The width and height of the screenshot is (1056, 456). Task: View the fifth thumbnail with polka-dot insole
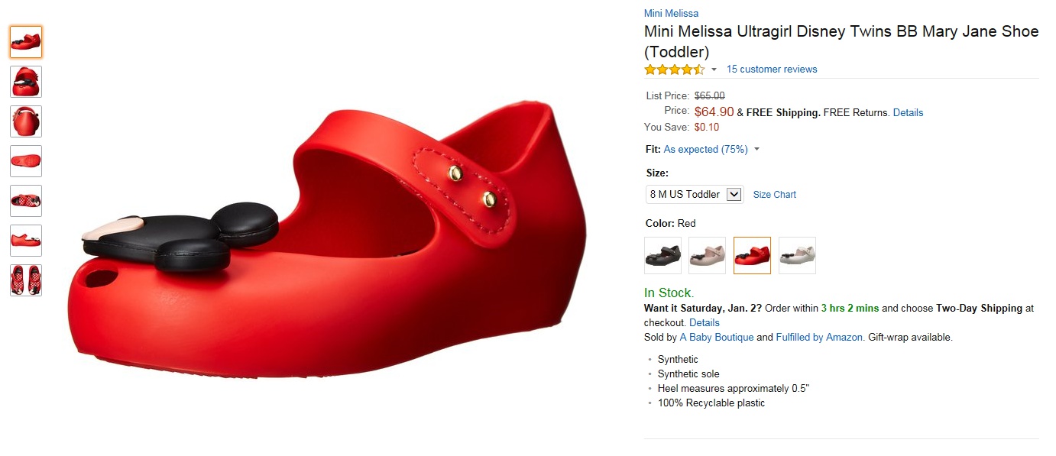point(26,201)
